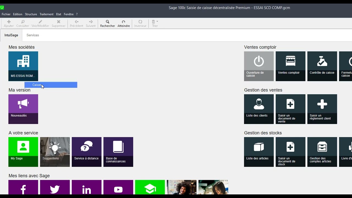The image size is (352, 198).
Task: Open the Etat menu
Action: tap(59, 14)
